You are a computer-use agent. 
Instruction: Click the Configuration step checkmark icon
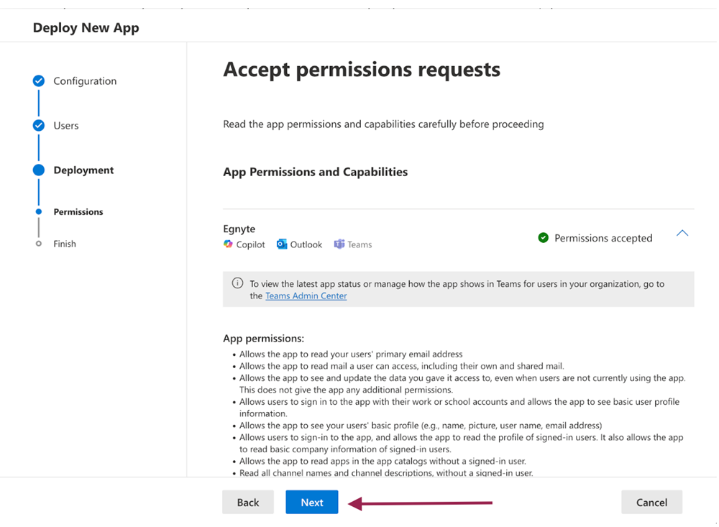pos(39,81)
